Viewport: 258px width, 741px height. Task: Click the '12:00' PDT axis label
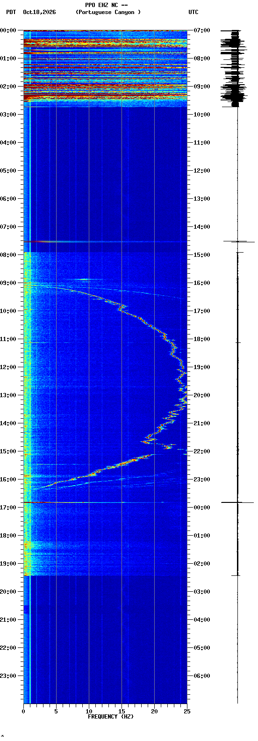click(x=8, y=367)
